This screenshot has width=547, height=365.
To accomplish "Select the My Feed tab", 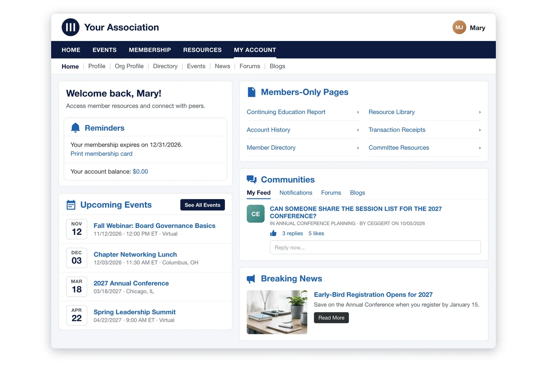I will click(258, 193).
